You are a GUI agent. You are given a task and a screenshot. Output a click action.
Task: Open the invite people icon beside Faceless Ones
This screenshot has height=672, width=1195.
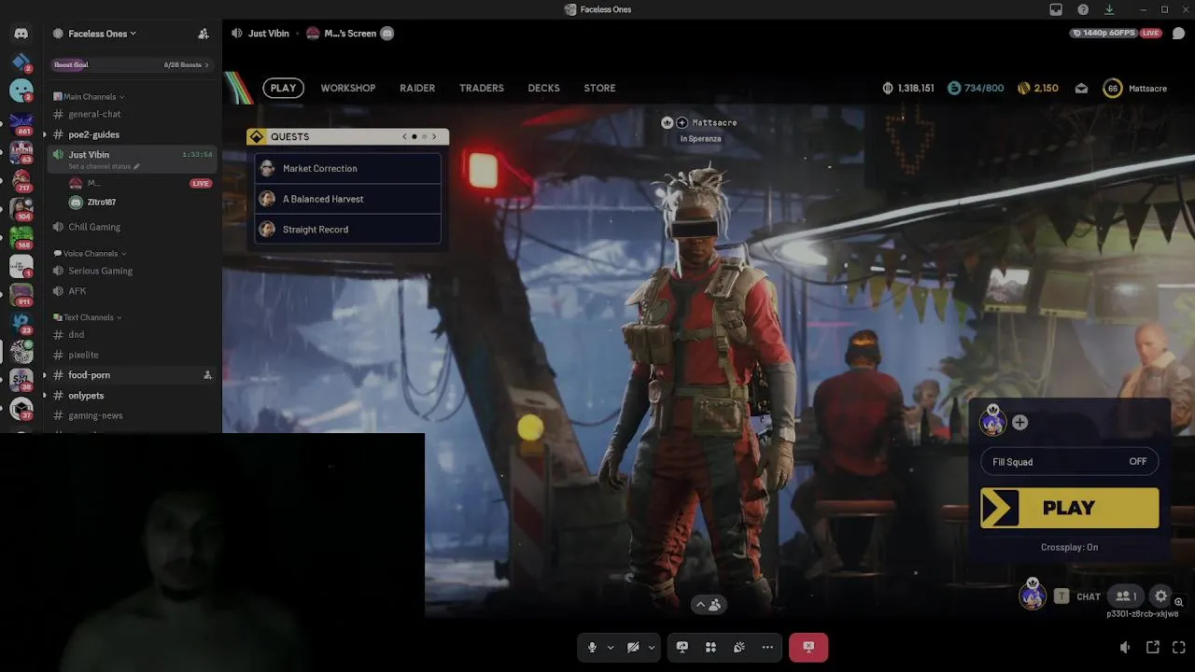click(x=204, y=34)
